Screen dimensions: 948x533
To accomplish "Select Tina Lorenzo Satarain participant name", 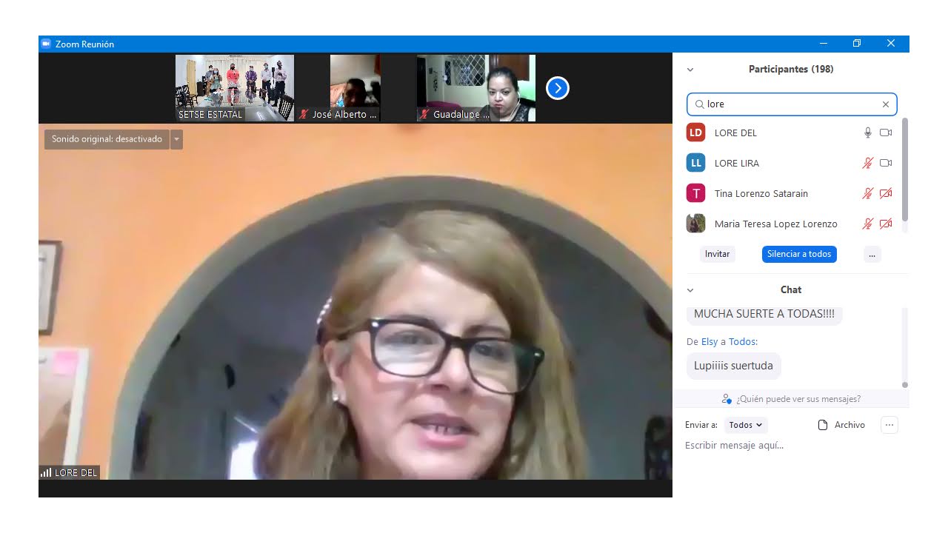I will 761,194.
